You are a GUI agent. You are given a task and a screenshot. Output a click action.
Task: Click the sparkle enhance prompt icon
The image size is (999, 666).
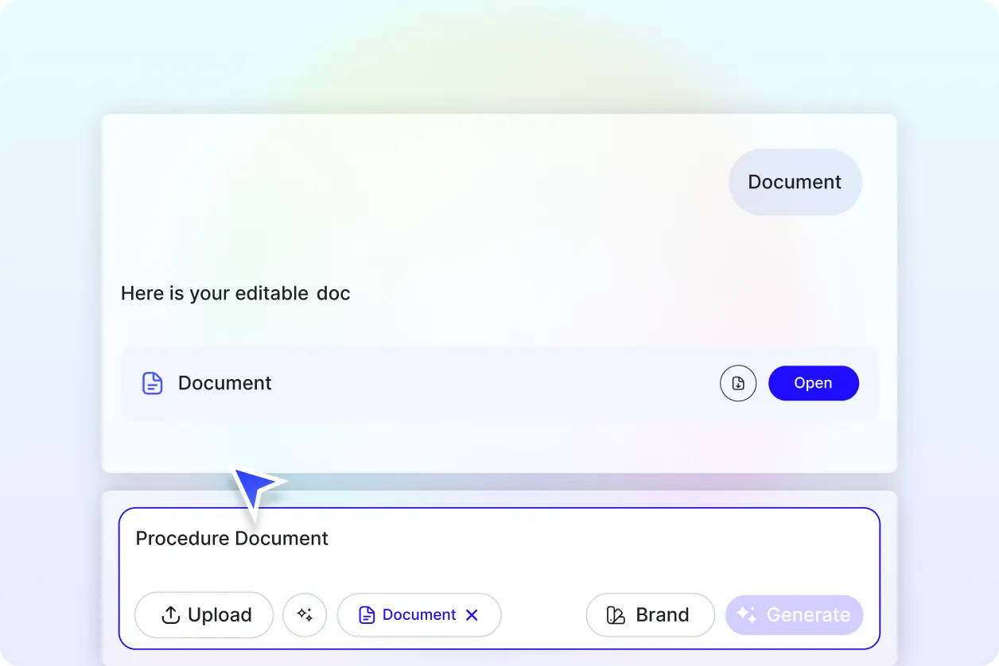pos(305,615)
